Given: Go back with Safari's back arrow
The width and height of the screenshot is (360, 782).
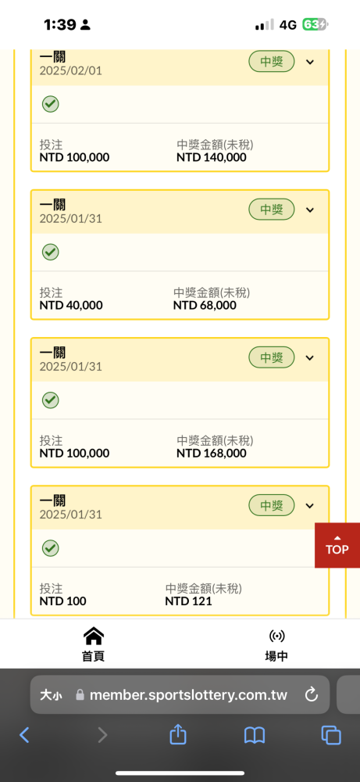Looking at the screenshot, I should [x=24, y=735].
